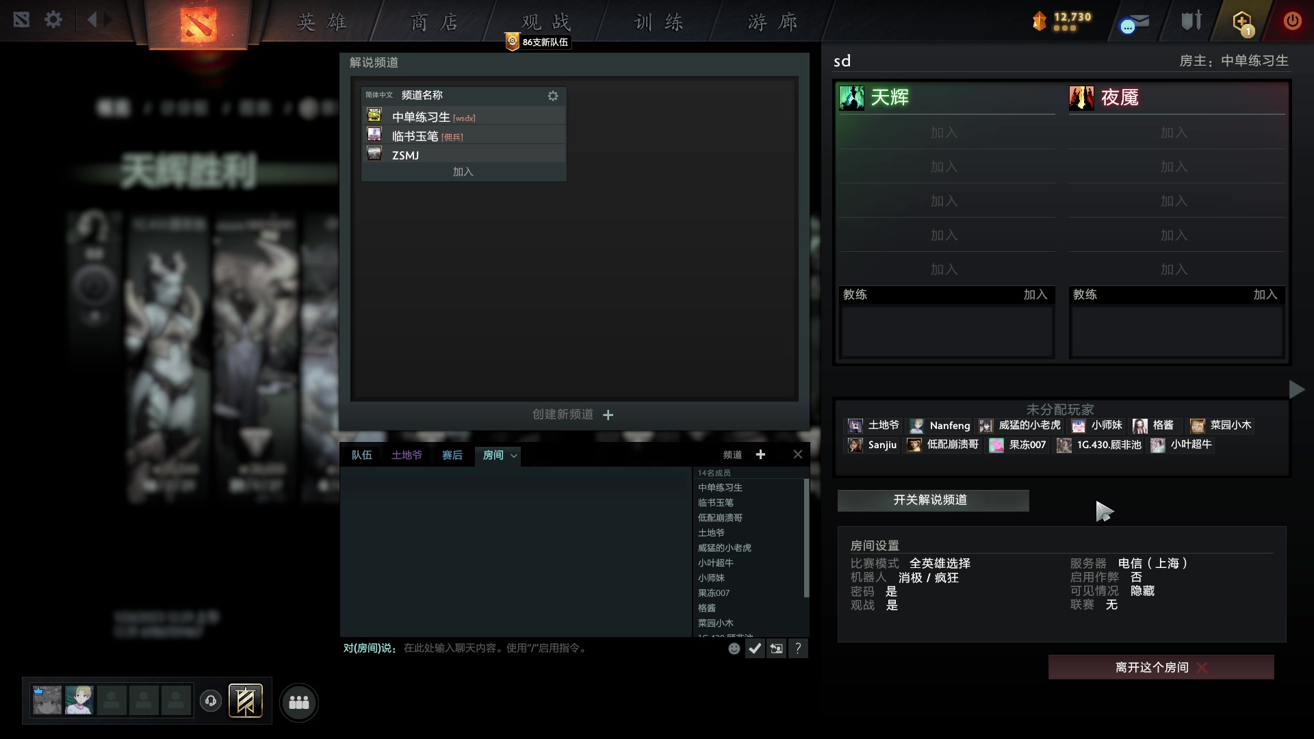1314x739 pixels.
Task: Expand the right side arrow panel
Action: coord(1296,390)
